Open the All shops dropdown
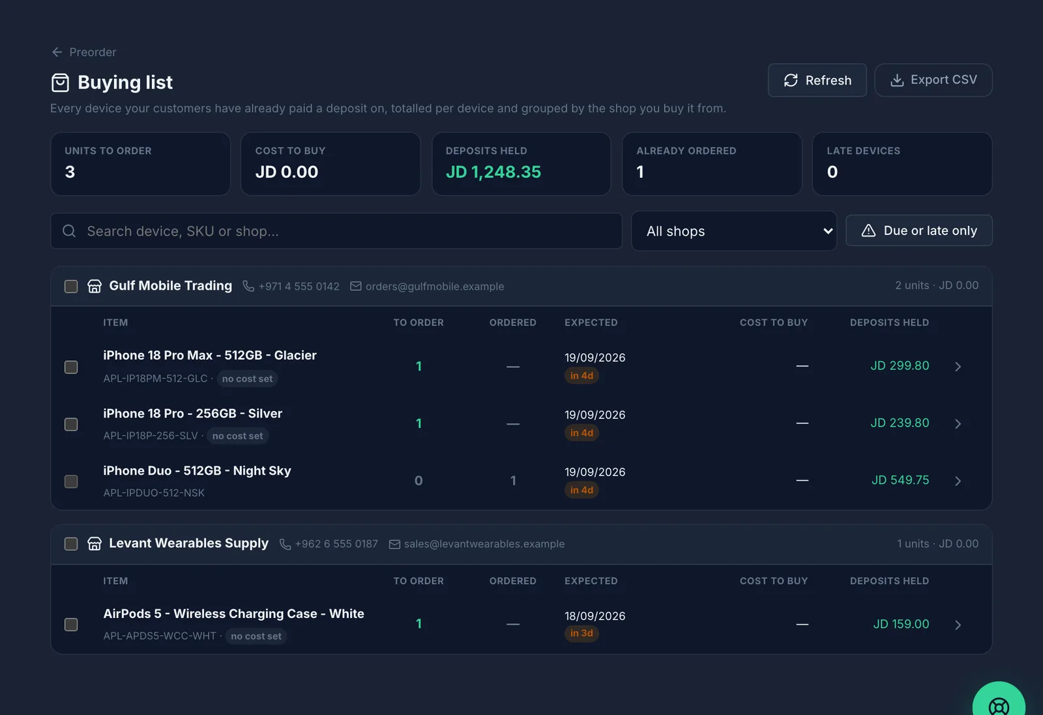 tap(734, 231)
